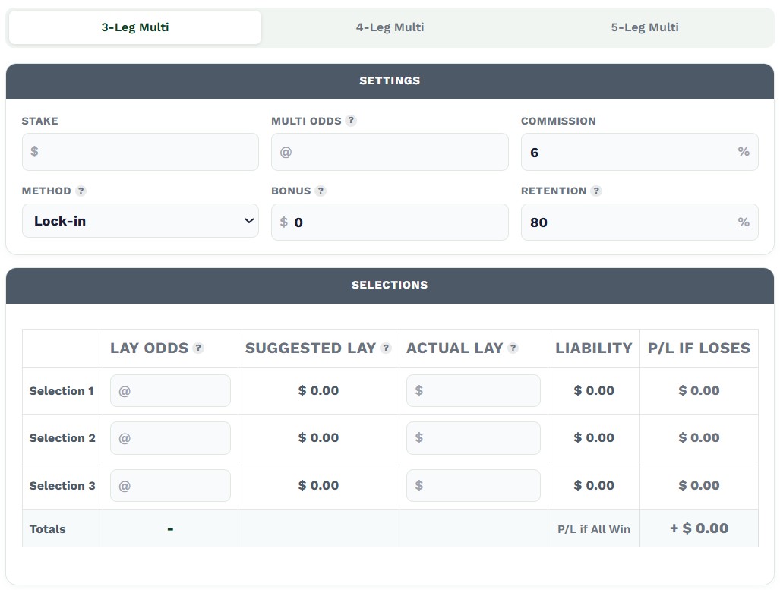Click the + $ 0.00 total value
The image size is (780, 590).
699,528
